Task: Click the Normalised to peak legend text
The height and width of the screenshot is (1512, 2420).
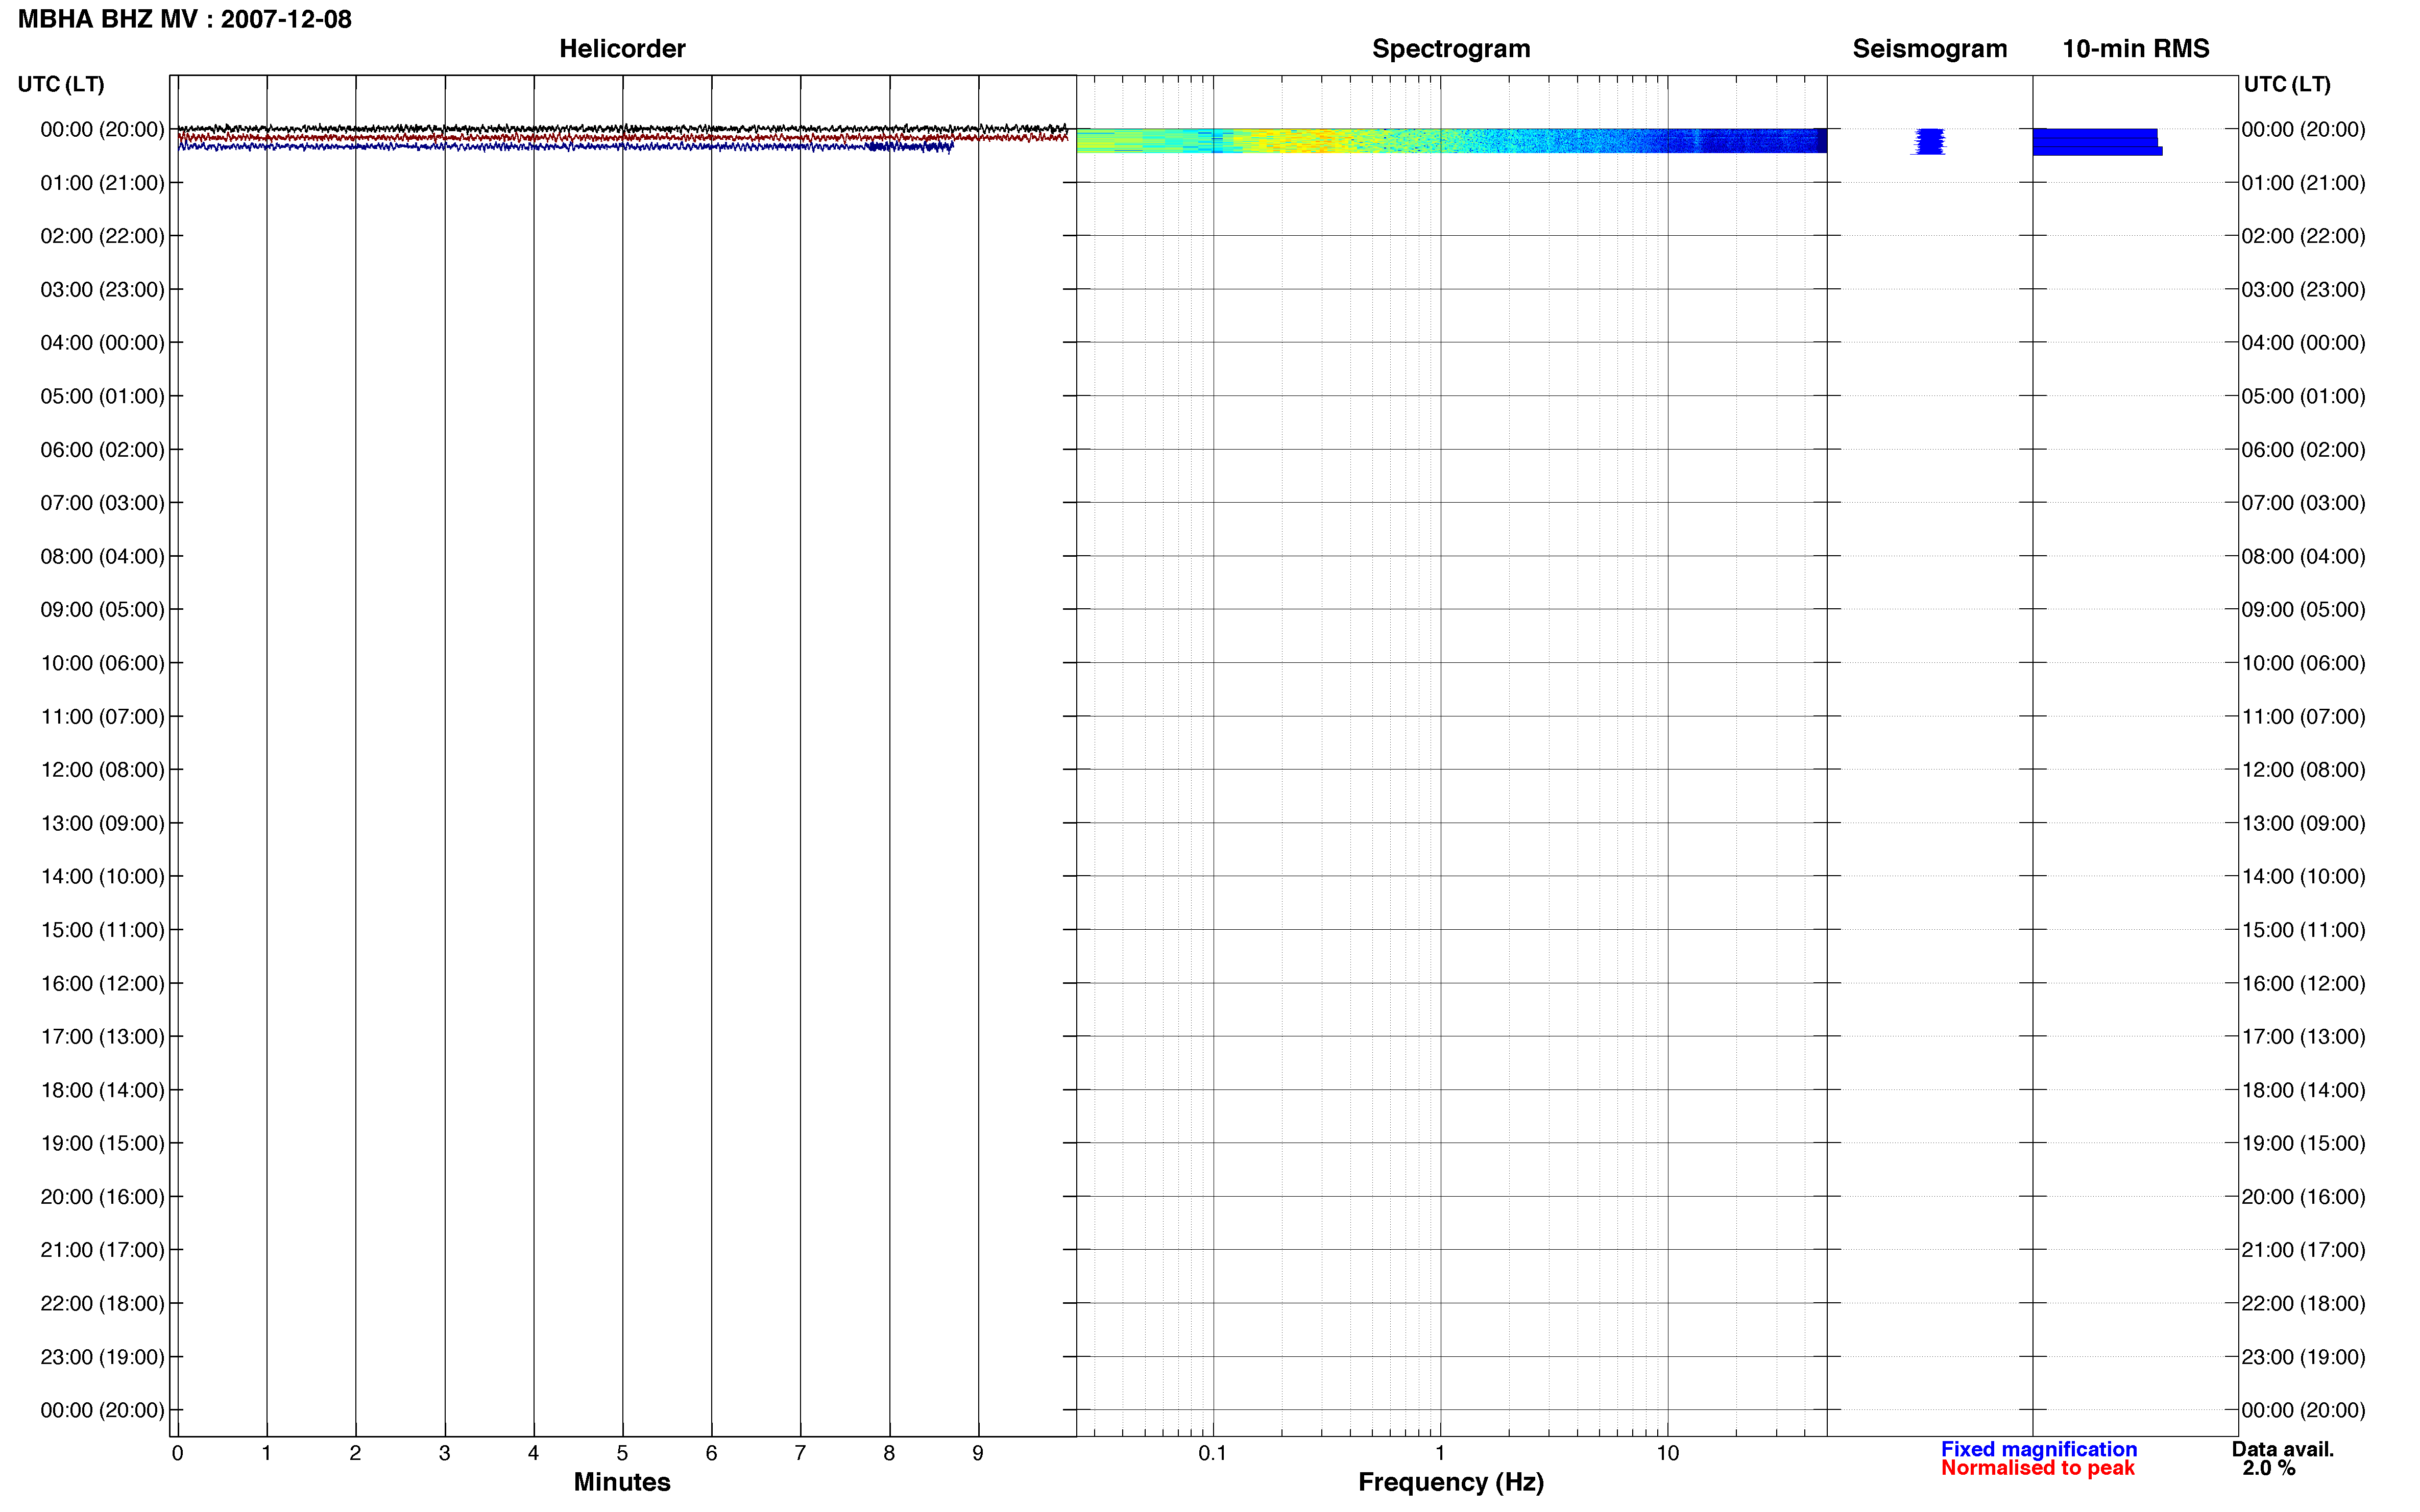Action: coord(2038,1468)
